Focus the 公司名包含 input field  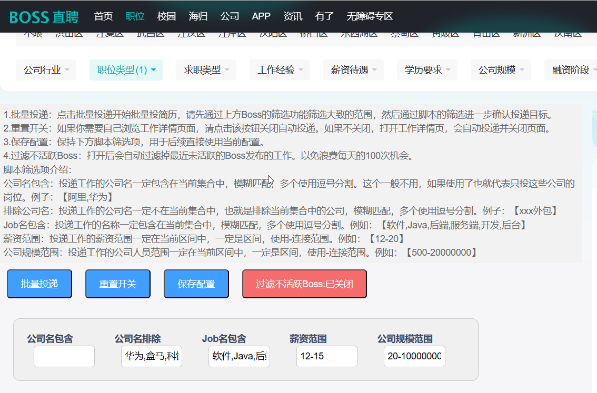(x=64, y=357)
